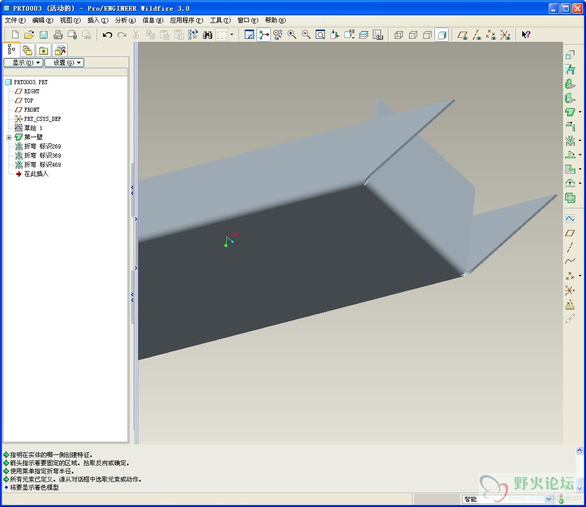Open the 工具 menu

pos(220,20)
